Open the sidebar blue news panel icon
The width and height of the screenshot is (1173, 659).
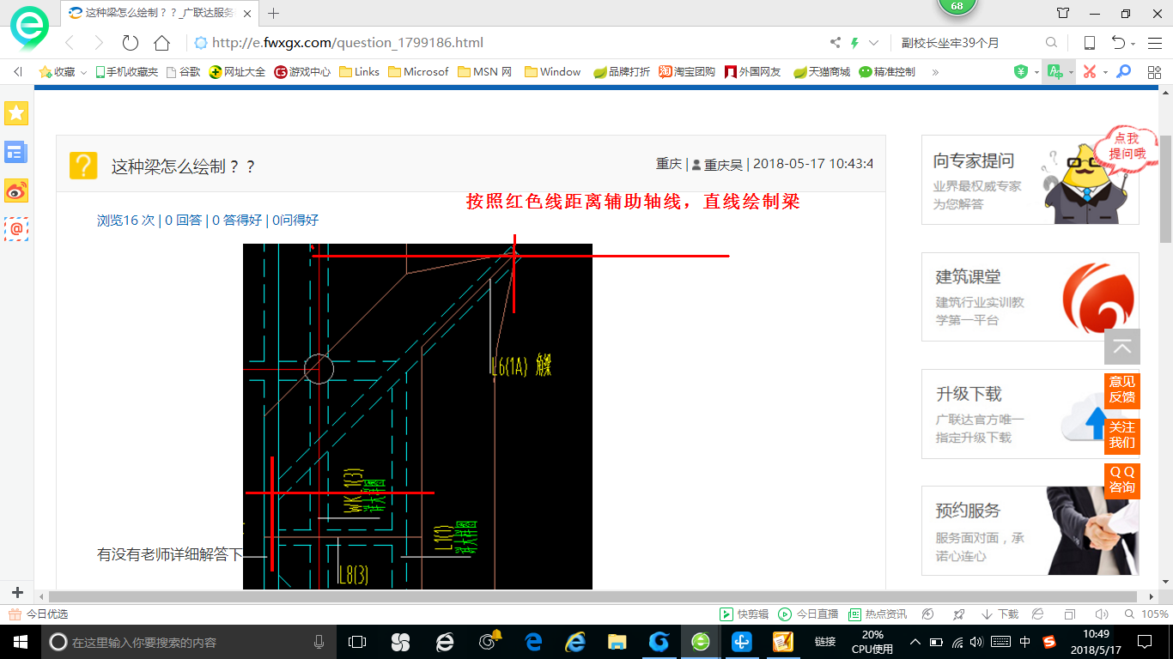[x=16, y=152]
